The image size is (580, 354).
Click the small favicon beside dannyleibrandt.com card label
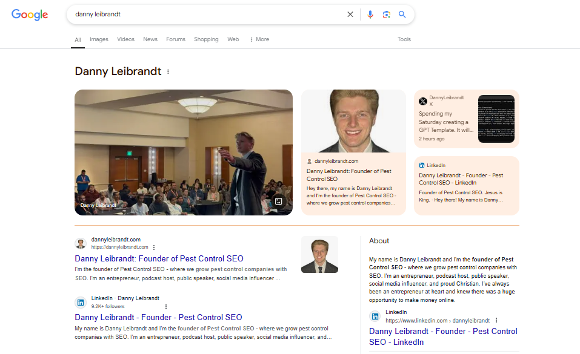pos(309,161)
